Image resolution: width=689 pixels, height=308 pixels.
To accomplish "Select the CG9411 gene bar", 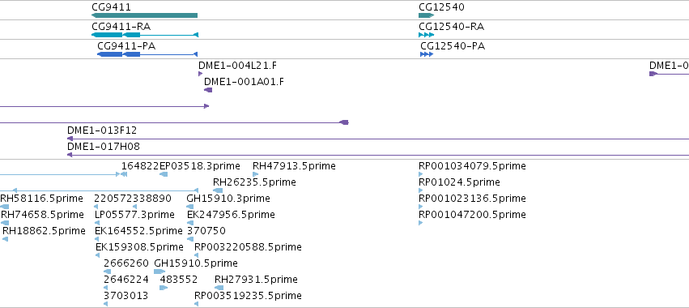I will pos(145,15).
